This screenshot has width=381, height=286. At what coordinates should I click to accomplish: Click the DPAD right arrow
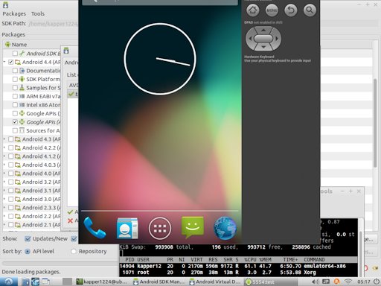click(x=277, y=39)
